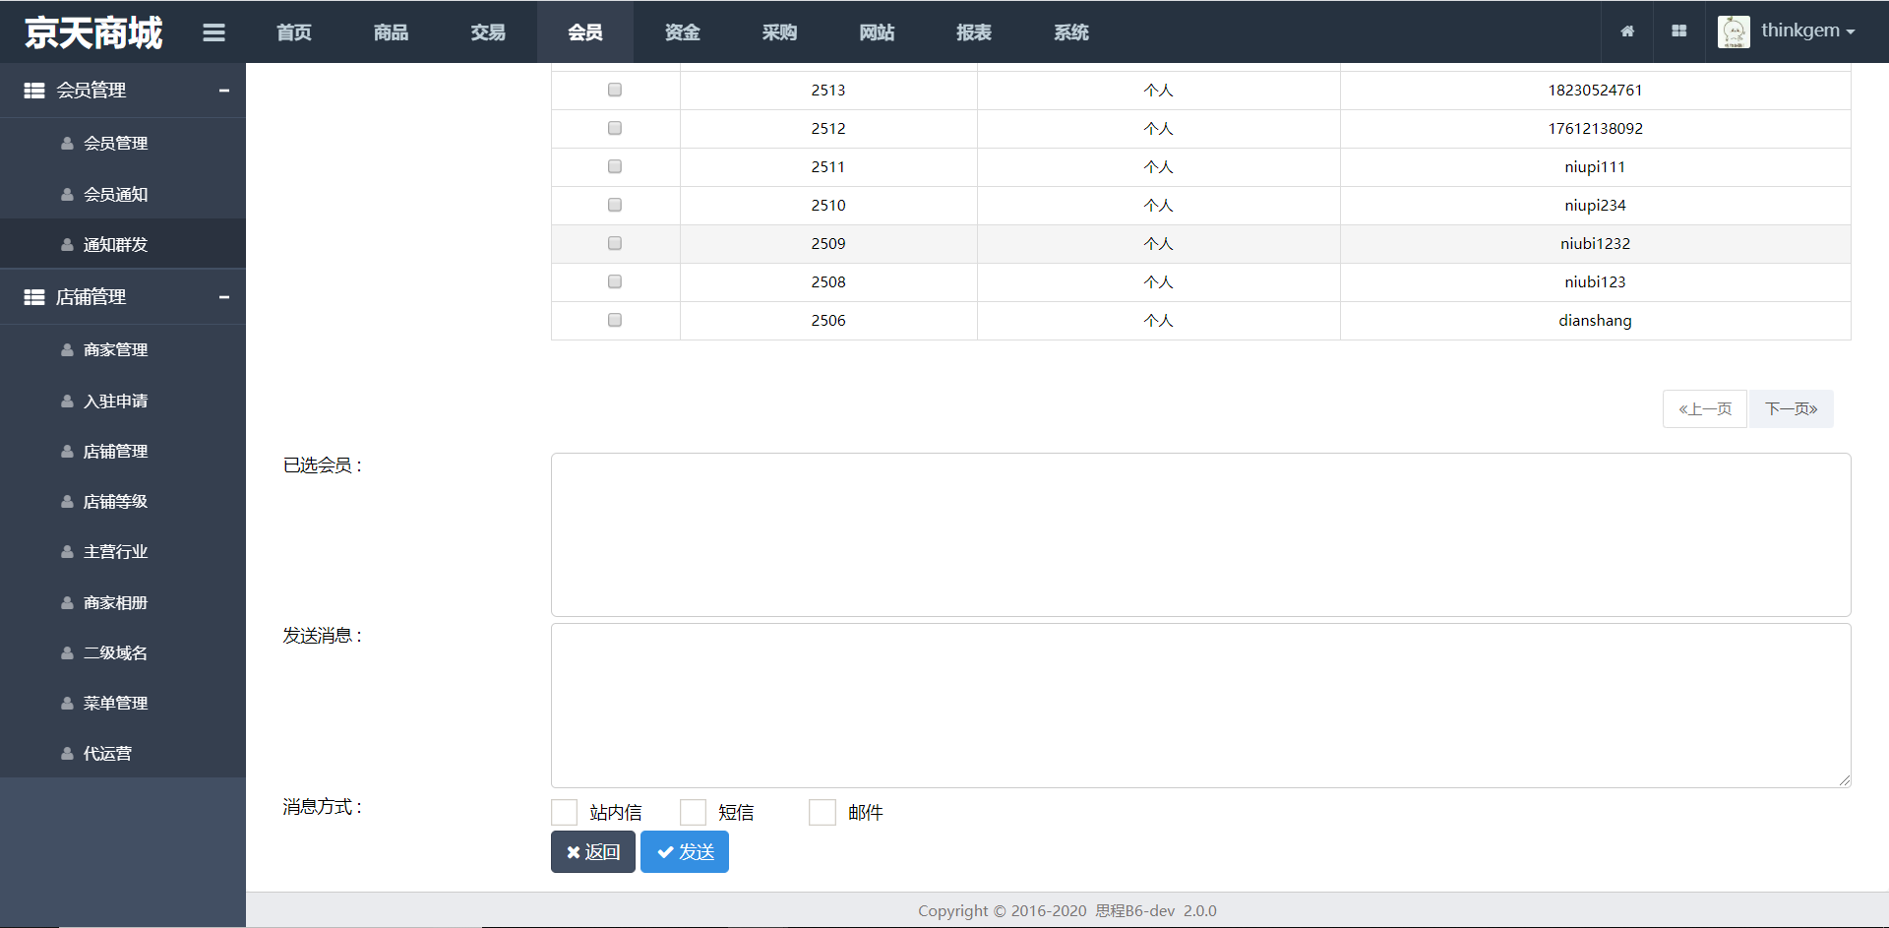
Task: Click user icon next to 二级域名
Action: [67, 653]
